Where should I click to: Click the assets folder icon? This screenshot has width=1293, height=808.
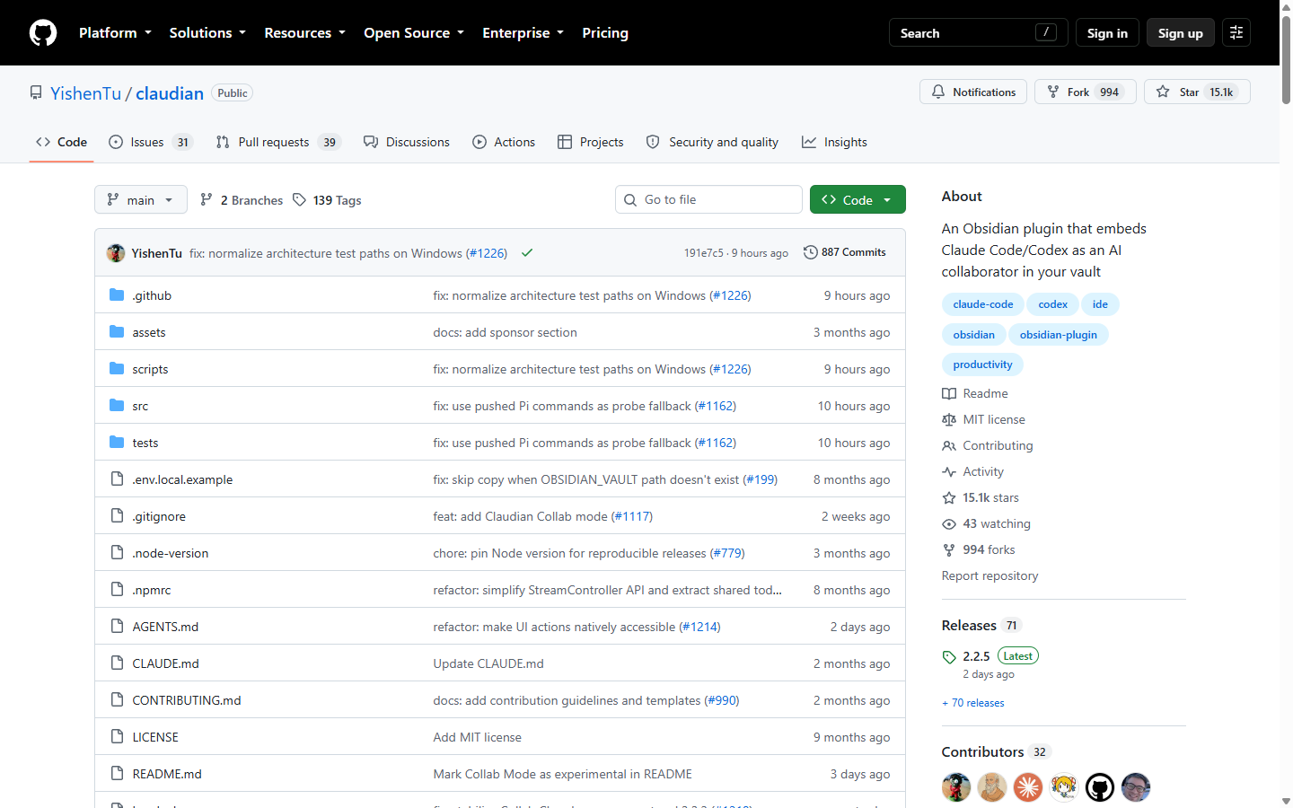[x=117, y=331]
